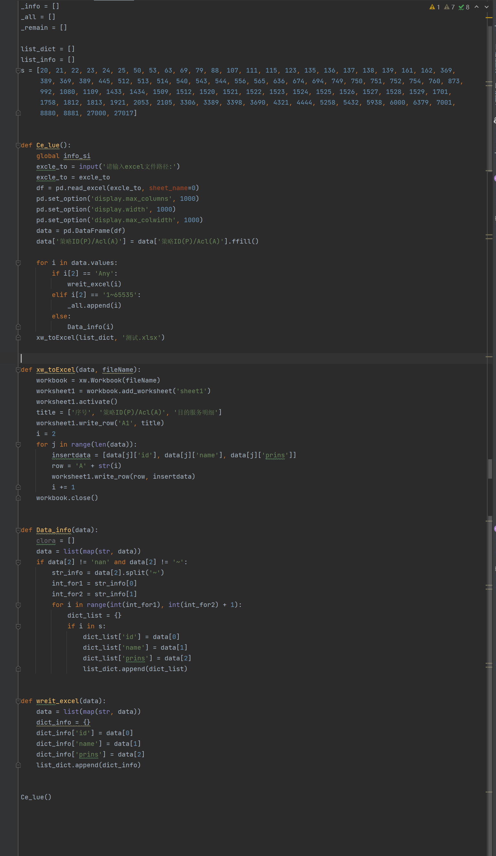Click fold end marker beside 'workbook.close()'
496x856 pixels.
18,498
